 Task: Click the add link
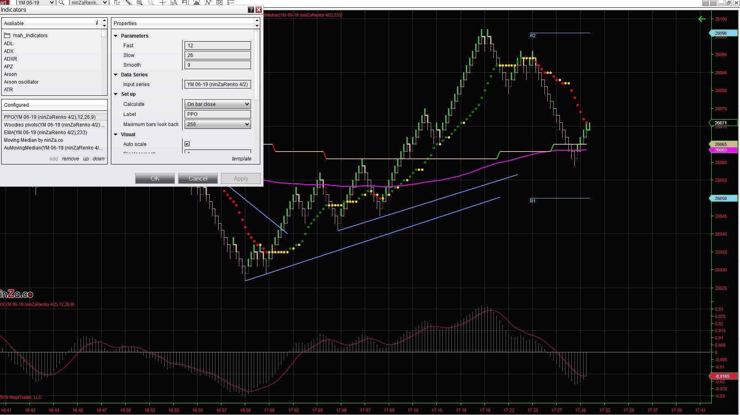[x=54, y=159]
